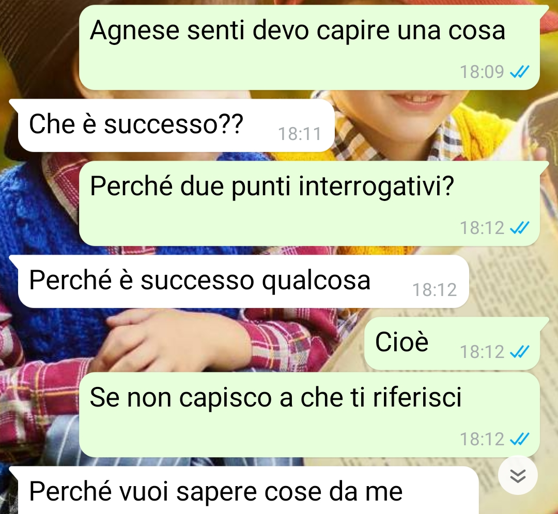Tap the 18:11 timestamp of 'Che è successo??'
Viewport: 558px width, 514px height.
(300, 134)
